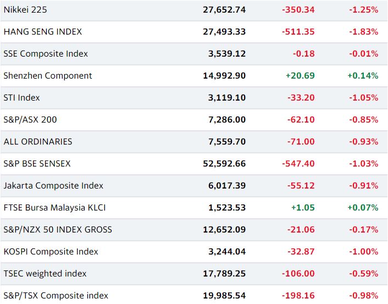The image size is (388, 304).
Task: Select S&P/ASX 200 index
Action: pos(30,120)
